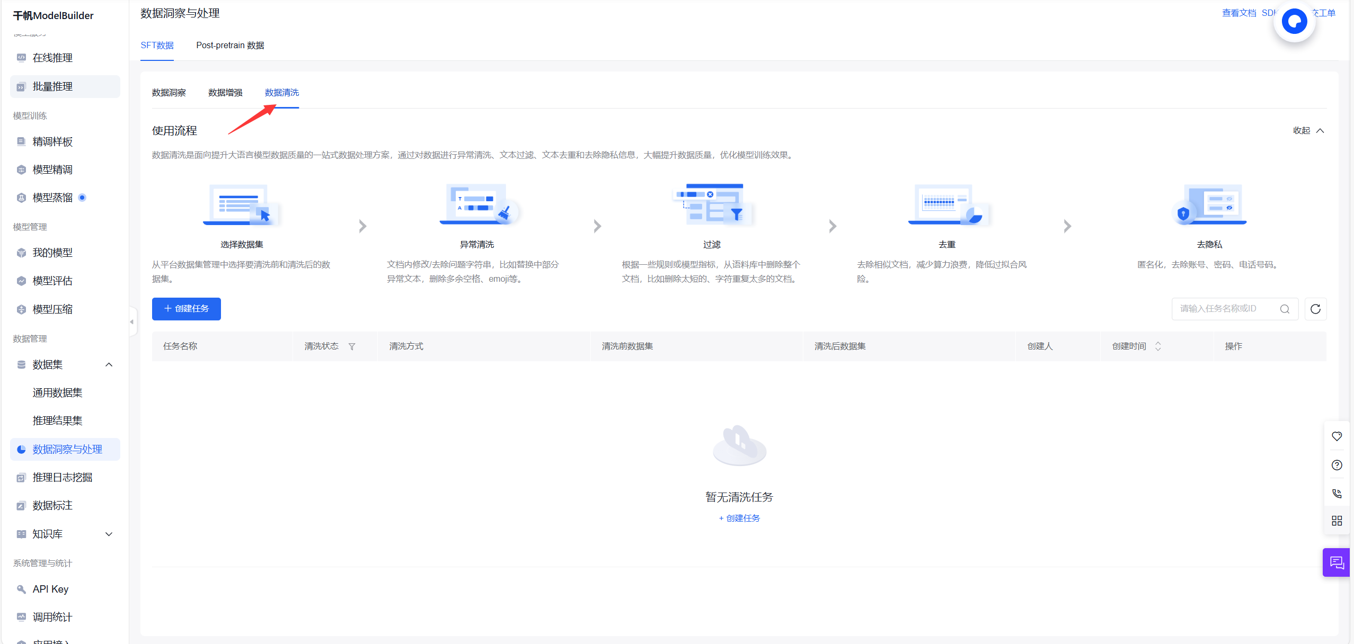Switch to Post-pretrain 数据 tab
This screenshot has height=644, width=1354.
(x=230, y=46)
